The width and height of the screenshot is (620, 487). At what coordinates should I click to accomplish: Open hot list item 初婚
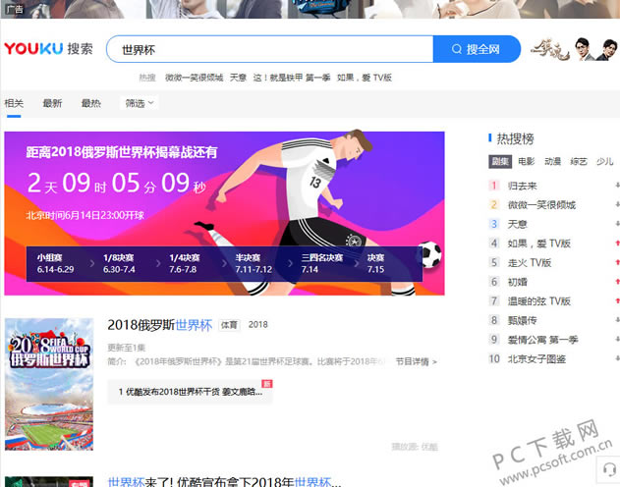pos(517,282)
